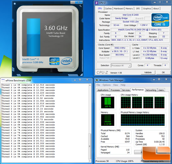This screenshot has width=172, height=164.
Task: Open the Caches tab in CPU-Z
Action: coord(108,8)
